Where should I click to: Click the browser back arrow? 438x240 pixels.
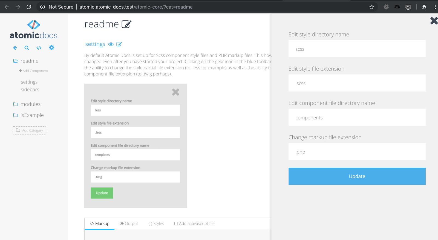(7, 7)
